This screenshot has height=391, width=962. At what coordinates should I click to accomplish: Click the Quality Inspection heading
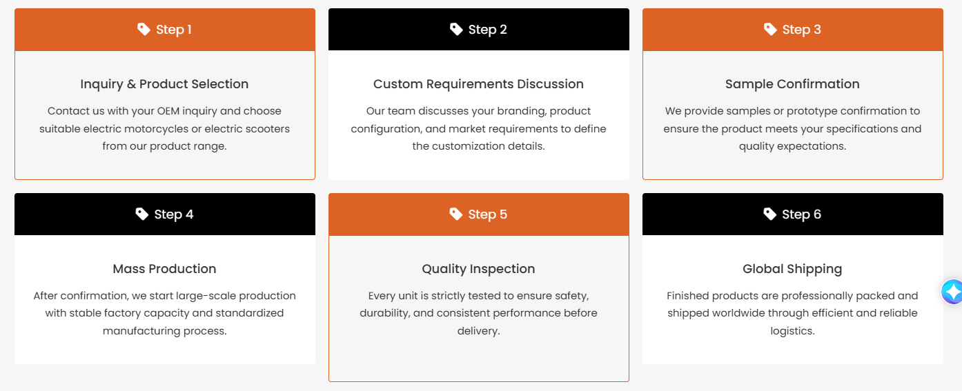coord(478,269)
